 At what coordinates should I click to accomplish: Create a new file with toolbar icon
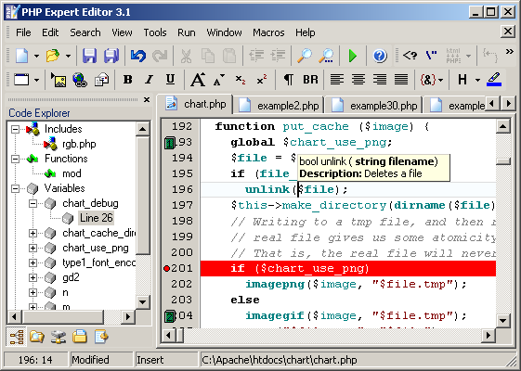(x=22, y=56)
